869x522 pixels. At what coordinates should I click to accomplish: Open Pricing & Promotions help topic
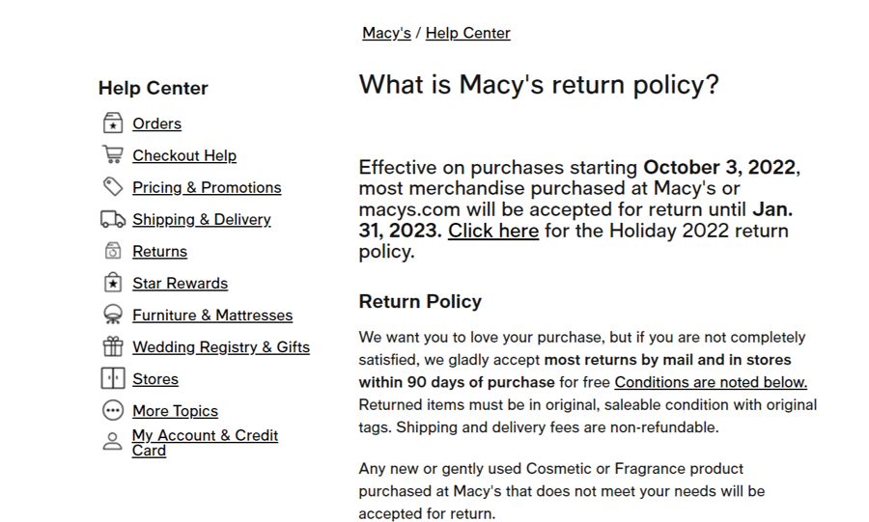tap(207, 187)
